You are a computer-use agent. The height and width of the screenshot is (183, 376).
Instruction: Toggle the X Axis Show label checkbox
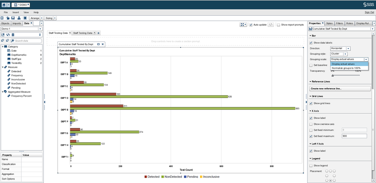click(311, 118)
